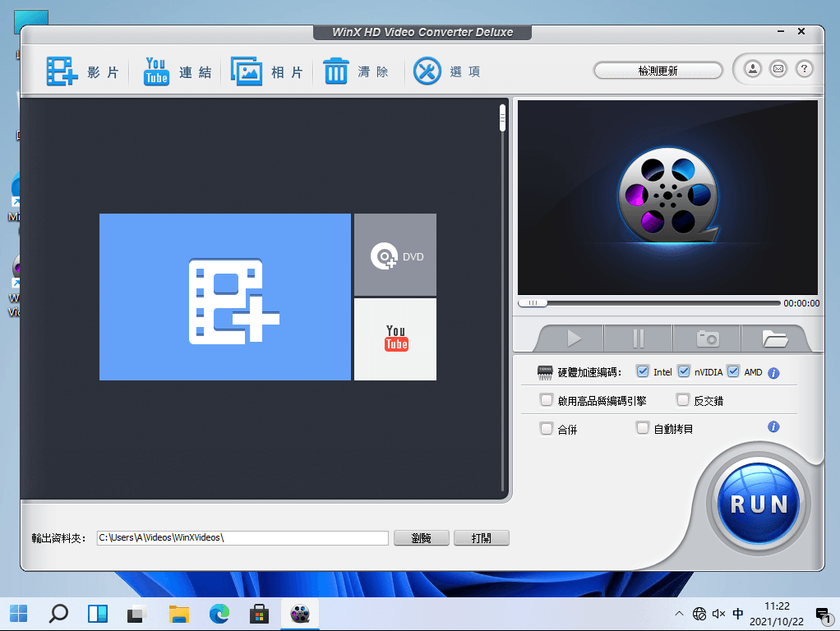Image resolution: width=840 pixels, height=631 pixels.
Task: Click the big blue RUN button
Action: pyautogui.click(x=759, y=504)
